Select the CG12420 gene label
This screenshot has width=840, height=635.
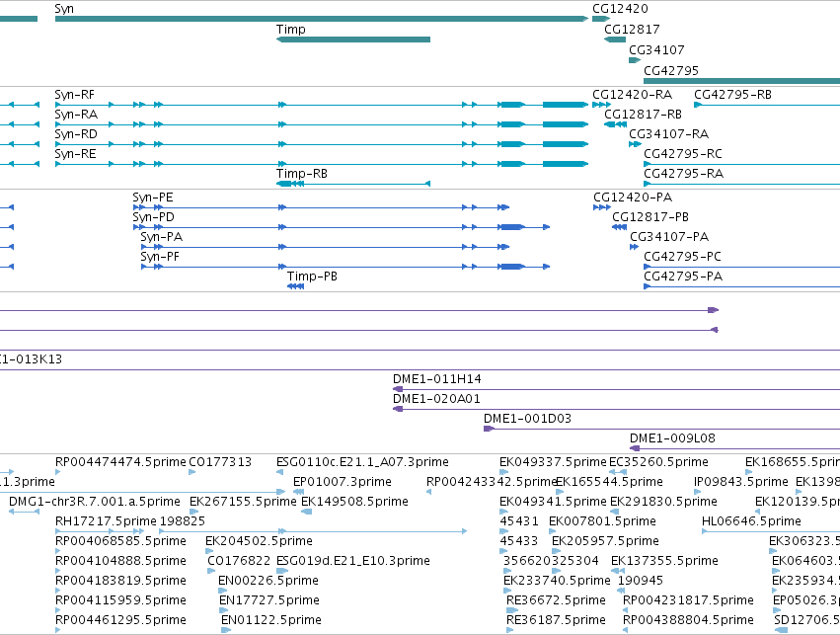point(620,9)
